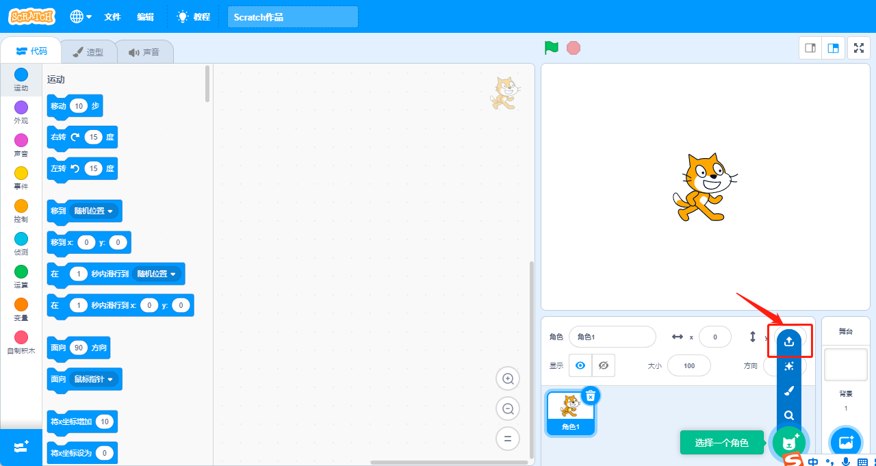Click the block palette vertical scrollbar
The height and width of the screenshot is (466, 876).
click(207, 83)
